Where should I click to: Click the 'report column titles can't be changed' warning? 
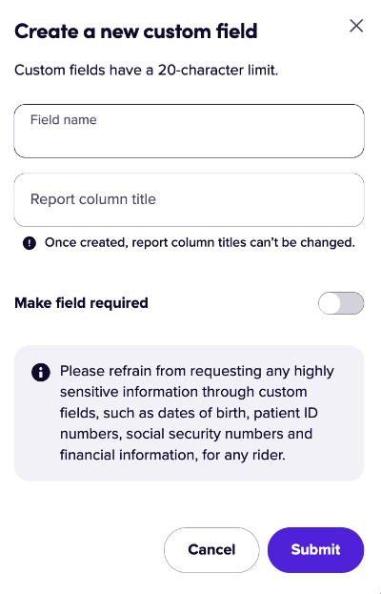[x=200, y=242]
